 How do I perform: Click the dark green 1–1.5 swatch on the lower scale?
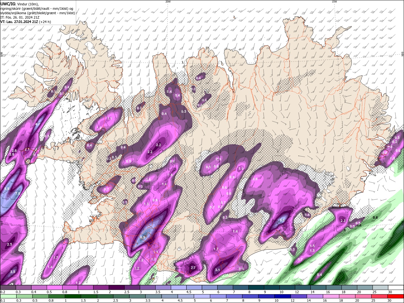73,296
